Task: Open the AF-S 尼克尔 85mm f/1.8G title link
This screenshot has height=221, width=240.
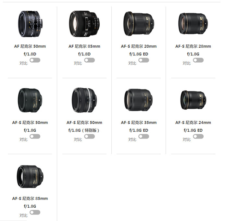Action: (30, 202)
